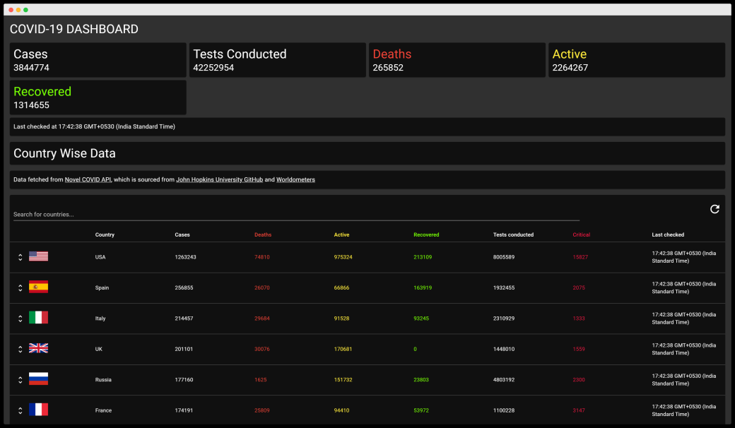Toggle the sort arrows on the USA row
Viewport: 735px width, 428px height.
tap(20, 256)
